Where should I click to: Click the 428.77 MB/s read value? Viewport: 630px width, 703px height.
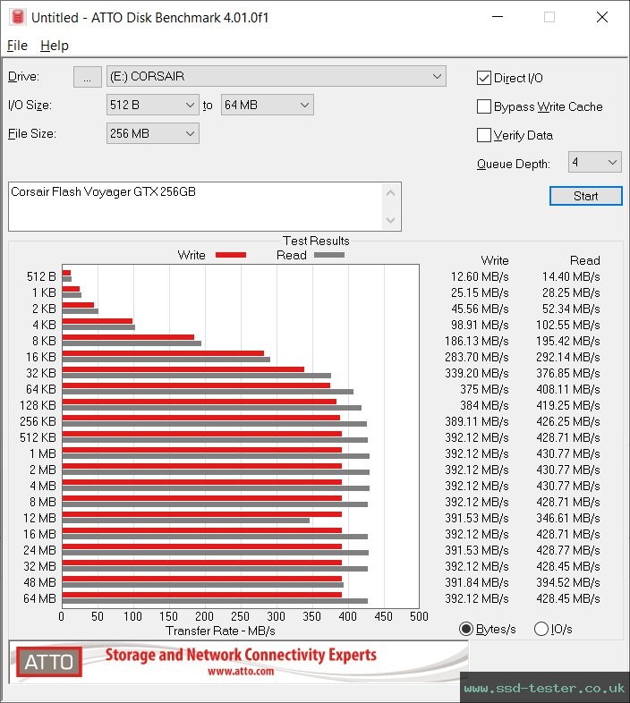[x=568, y=550]
